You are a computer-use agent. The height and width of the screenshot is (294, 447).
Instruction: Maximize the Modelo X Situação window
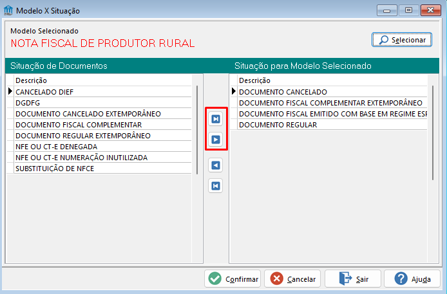(x=408, y=10)
